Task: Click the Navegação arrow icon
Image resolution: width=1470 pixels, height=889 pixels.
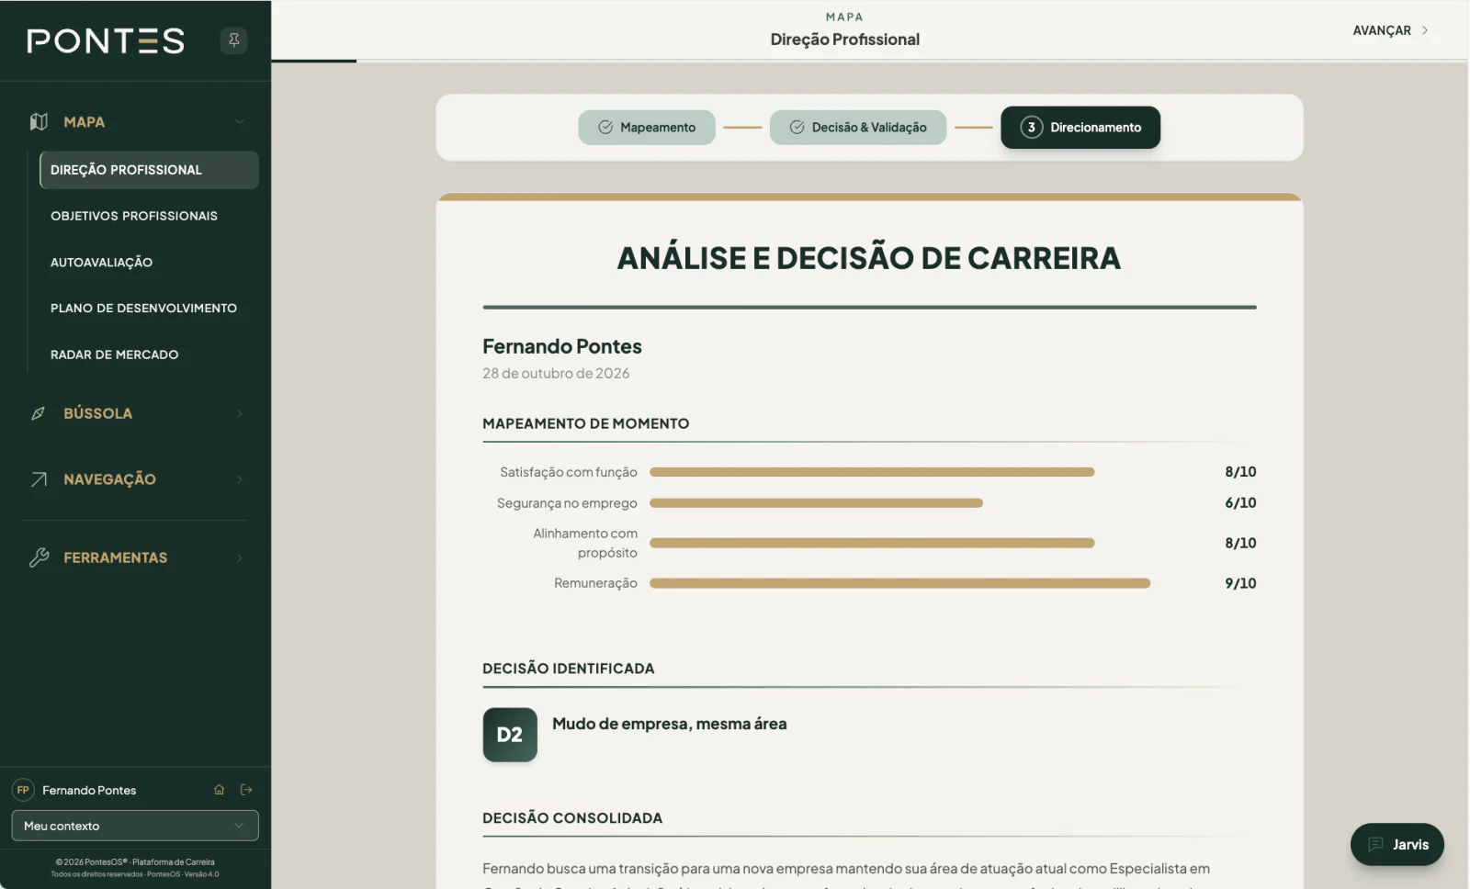Action: [39, 479]
